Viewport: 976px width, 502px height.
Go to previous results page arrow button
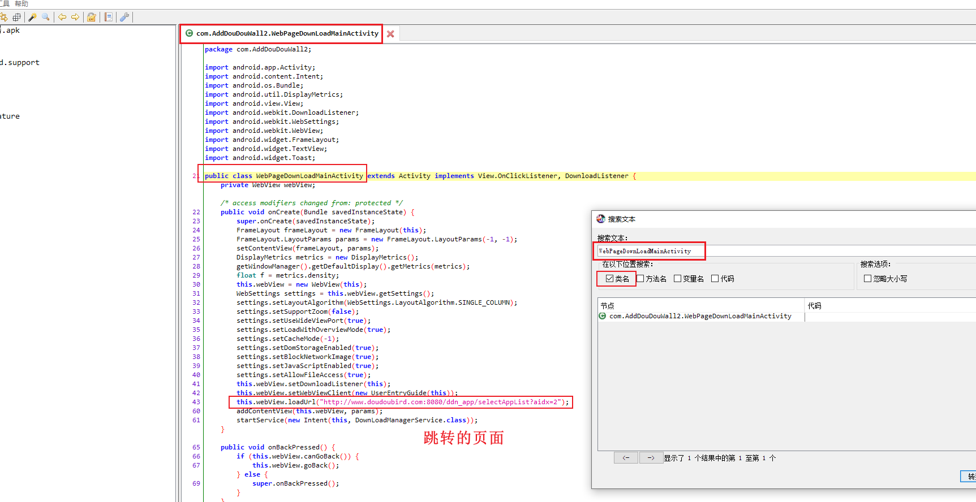tap(626, 458)
